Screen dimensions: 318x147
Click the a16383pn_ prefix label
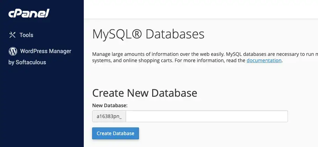pos(109,116)
